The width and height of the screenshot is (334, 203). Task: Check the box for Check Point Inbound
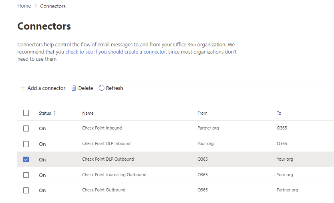(x=26, y=128)
